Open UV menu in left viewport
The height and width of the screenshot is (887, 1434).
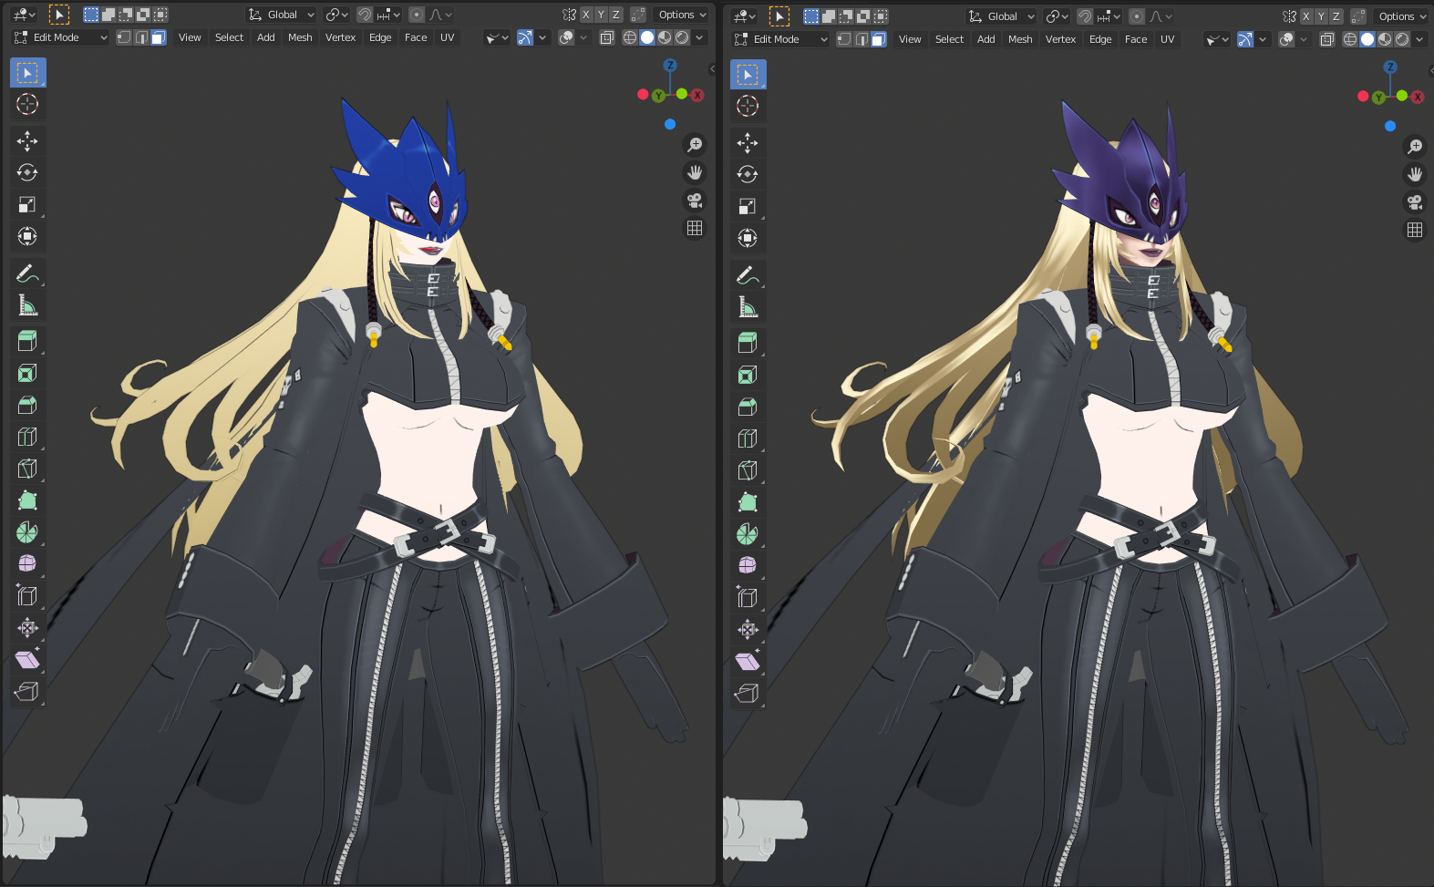click(447, 37)
